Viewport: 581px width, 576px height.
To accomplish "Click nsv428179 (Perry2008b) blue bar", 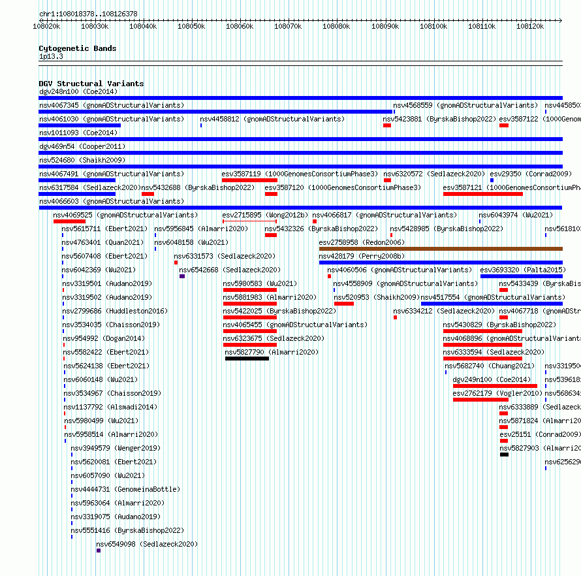I will pyautogui.click(x=441, y=263).
